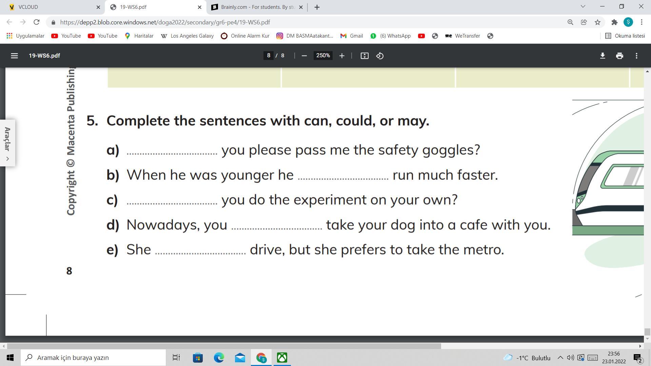Image resolution: width=651 pixels, height=366 pixels.
Task: Bookmark this page with star icon
Action: 597,22
